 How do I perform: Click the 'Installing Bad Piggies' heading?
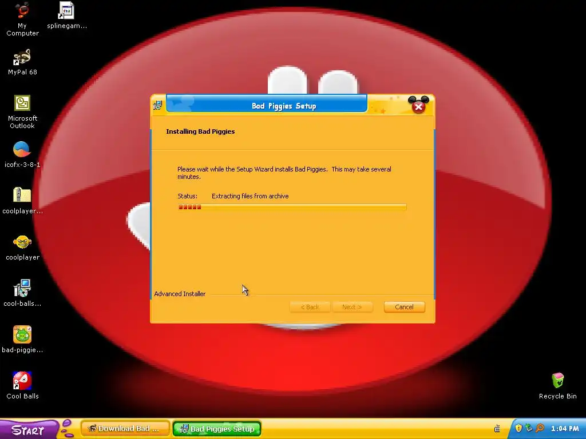point(200,131)
